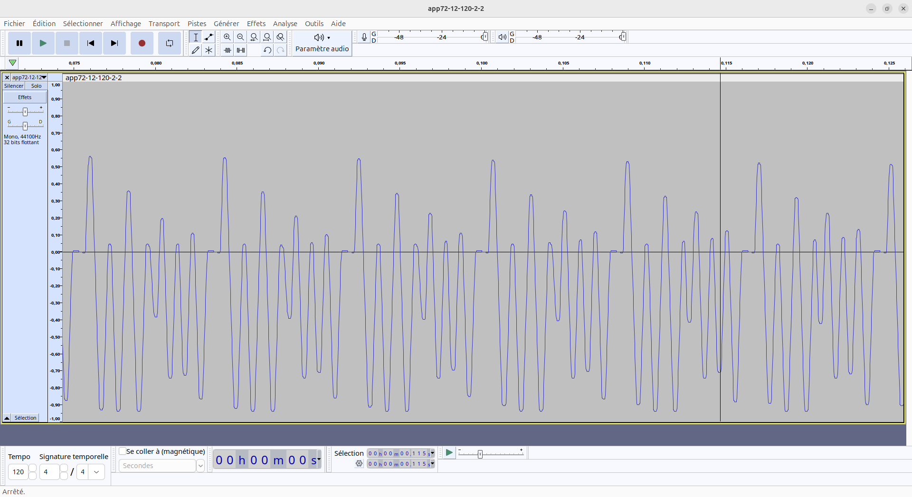Select the Draw pencil tool

(x=195, y=50)
